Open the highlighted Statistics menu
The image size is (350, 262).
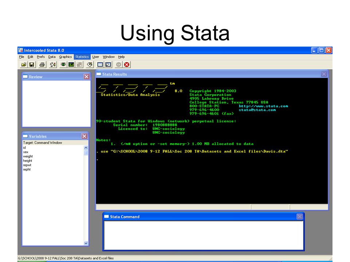click(82, 57)
